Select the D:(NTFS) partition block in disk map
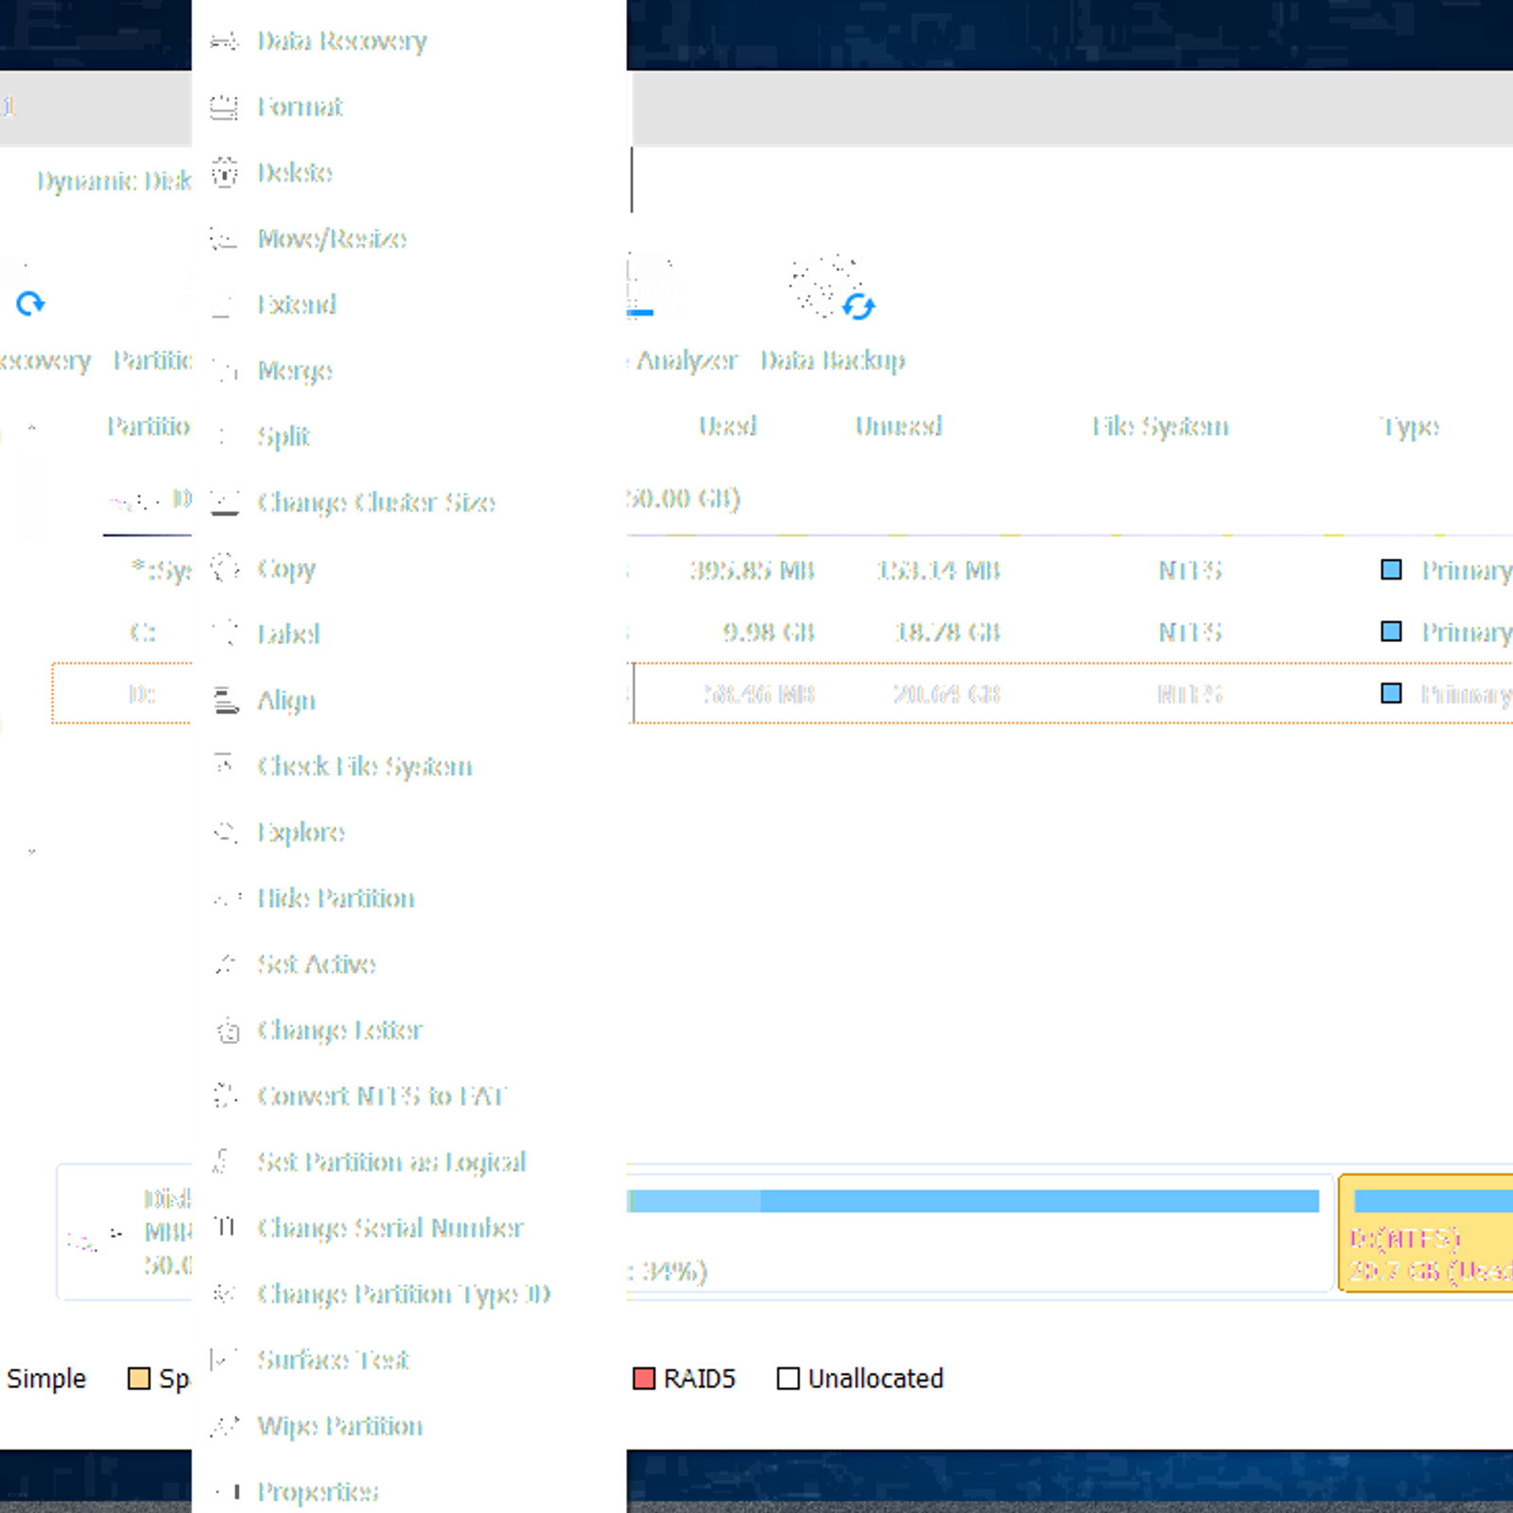The width and height of the screenshot is (1513, 1513). coord(1426,1233)
